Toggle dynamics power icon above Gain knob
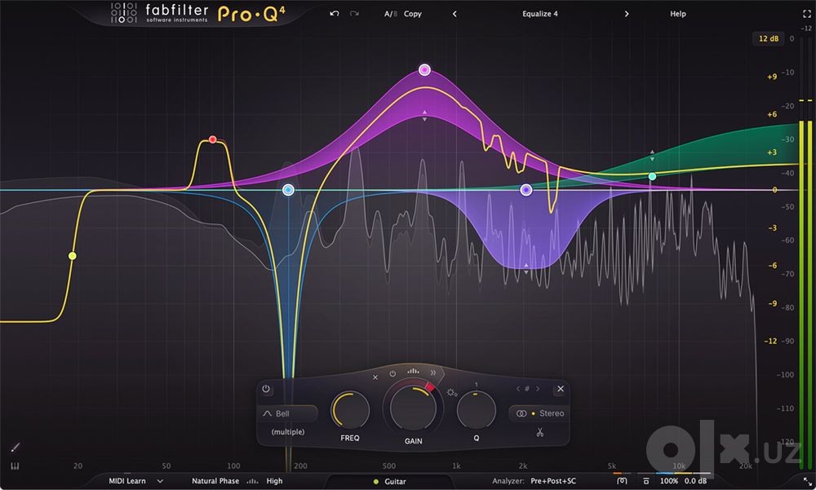The image size is (816, 490). (x=392, y=374)
